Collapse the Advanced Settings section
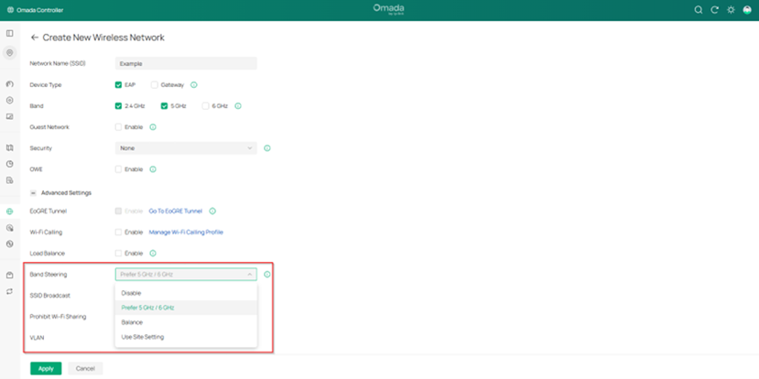759x379 pixels. [x=33, y=192]
